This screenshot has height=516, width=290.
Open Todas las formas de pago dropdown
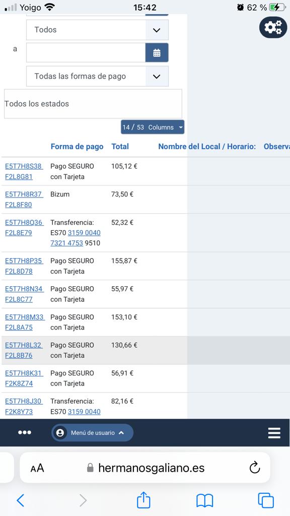(x=97, y=77)
